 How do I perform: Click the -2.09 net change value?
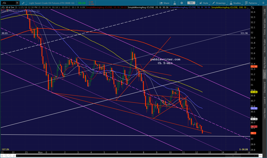tap(90, 2)
